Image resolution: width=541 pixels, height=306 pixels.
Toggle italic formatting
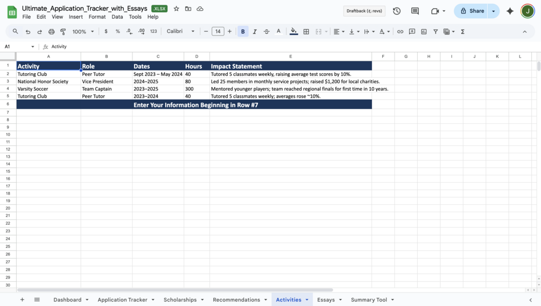[x=255, y=31]
